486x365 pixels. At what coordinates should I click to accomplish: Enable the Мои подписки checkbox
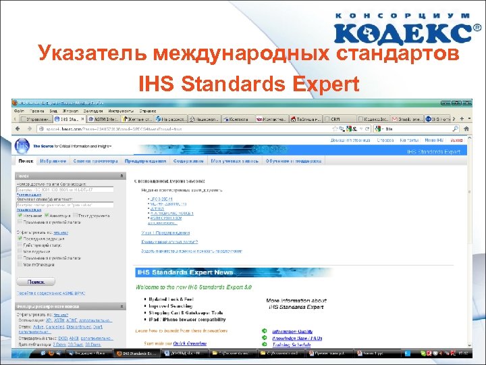tap(20, 251)
